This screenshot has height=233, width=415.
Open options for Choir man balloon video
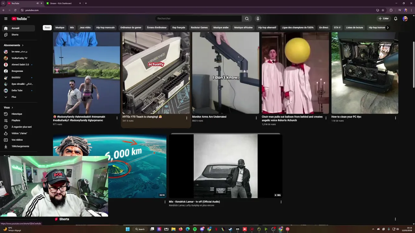(x=326, y=118)
